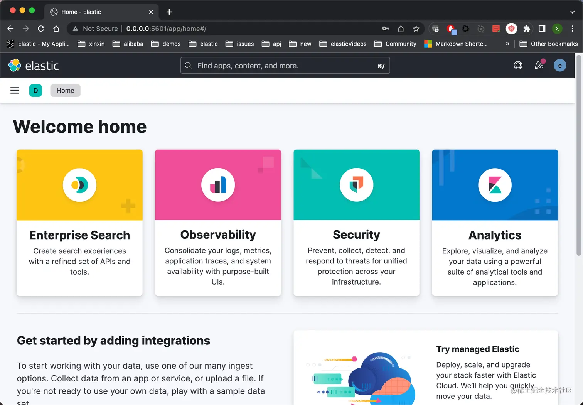
Task: Open the extensions puzzle icon
Action: coord(527,29)
